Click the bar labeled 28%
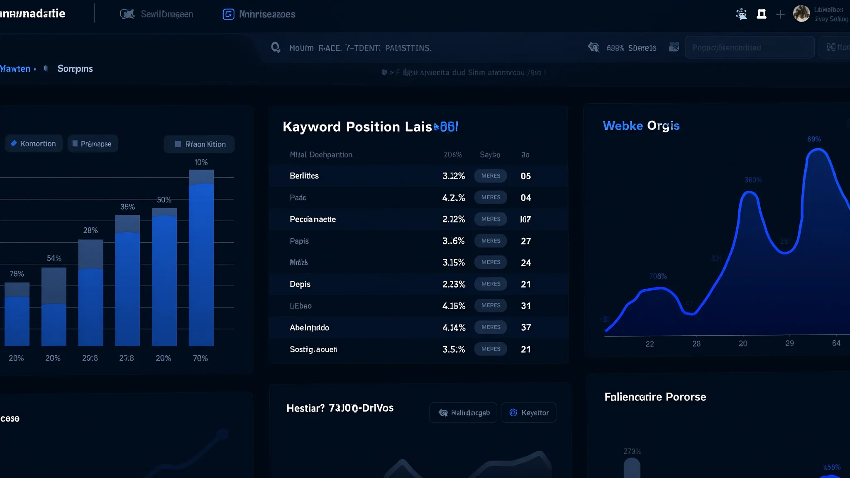The height and width of the screenshot is (478, 850). coord(90,293)
